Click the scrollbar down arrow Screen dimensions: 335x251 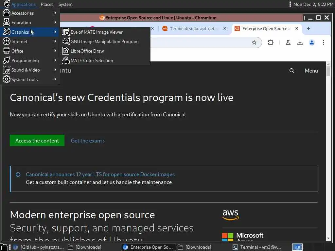click(328, 239)
